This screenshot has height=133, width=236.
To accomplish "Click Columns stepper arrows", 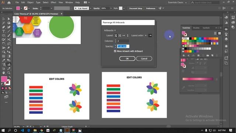I will point(115,41).
